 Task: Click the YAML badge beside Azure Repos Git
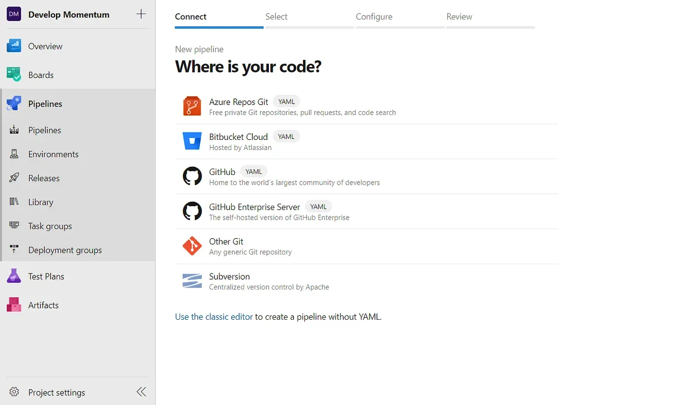[286, 101]
